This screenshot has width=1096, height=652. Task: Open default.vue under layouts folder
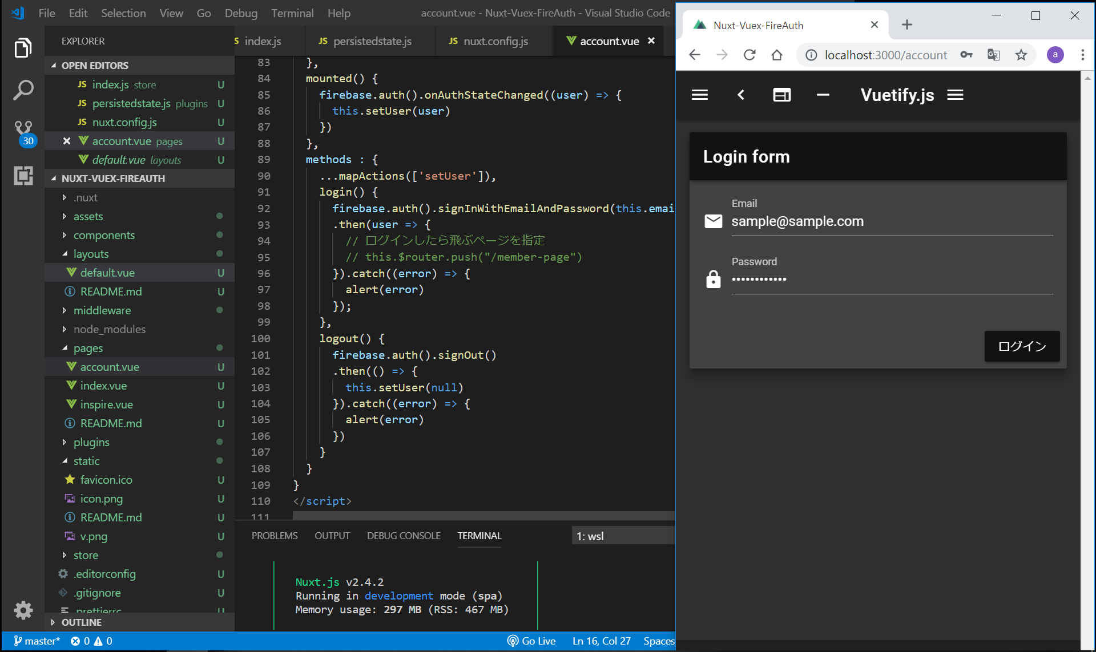139,273
